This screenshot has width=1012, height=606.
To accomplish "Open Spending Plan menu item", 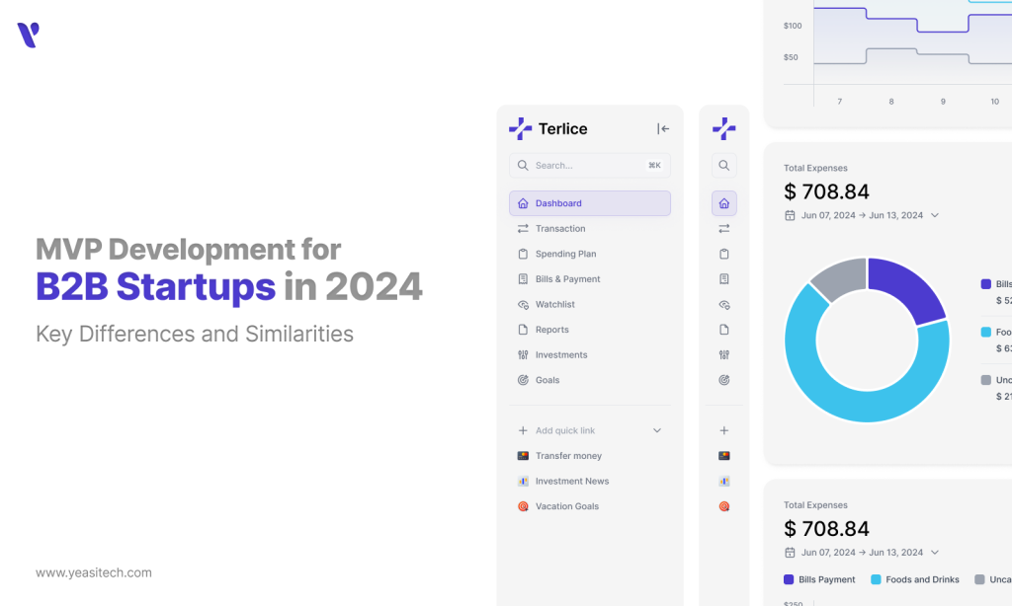I will (x=589, y=254).
